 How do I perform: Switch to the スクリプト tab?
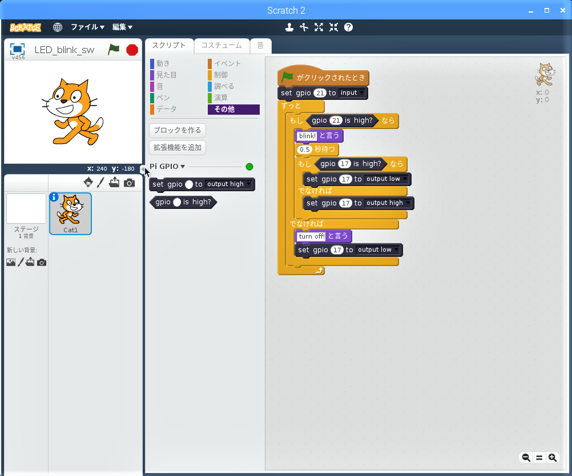tap(169, 46)
